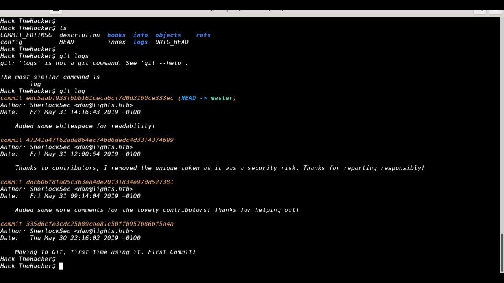Image resolution: width=504 pixels, height=283 pixels.
Task: Click the blue 'objects' directory name
Action: coord(168,35)
